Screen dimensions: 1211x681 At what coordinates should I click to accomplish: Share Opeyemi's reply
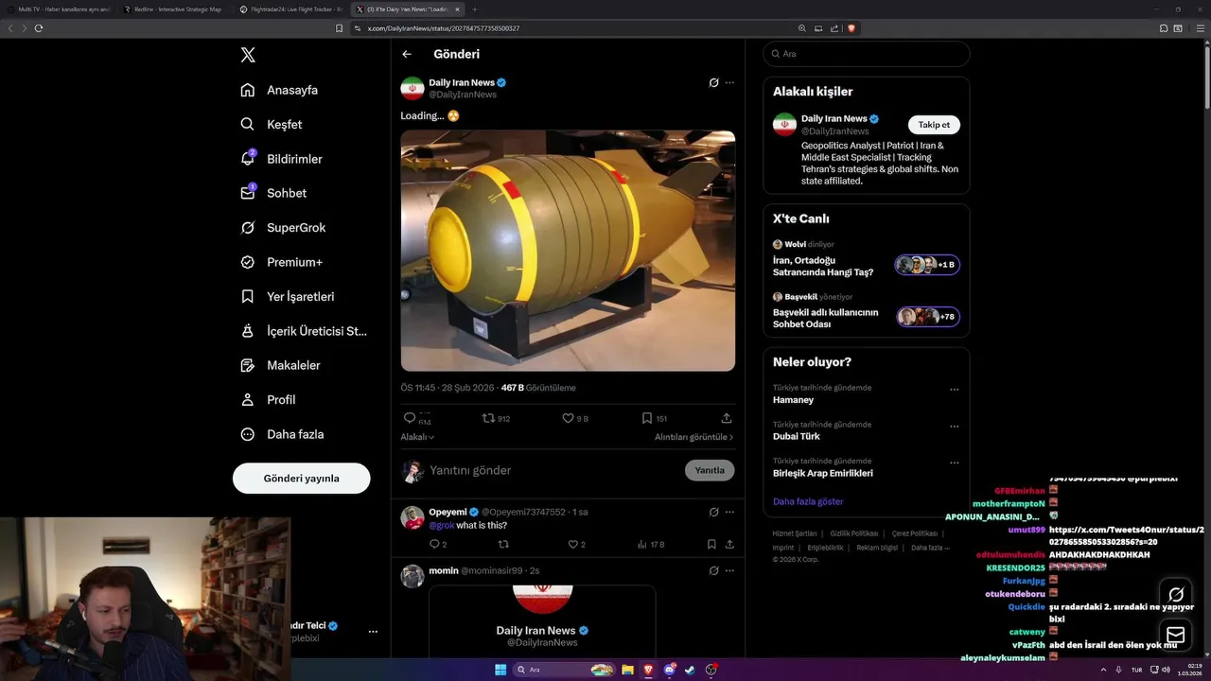(729, 544)
